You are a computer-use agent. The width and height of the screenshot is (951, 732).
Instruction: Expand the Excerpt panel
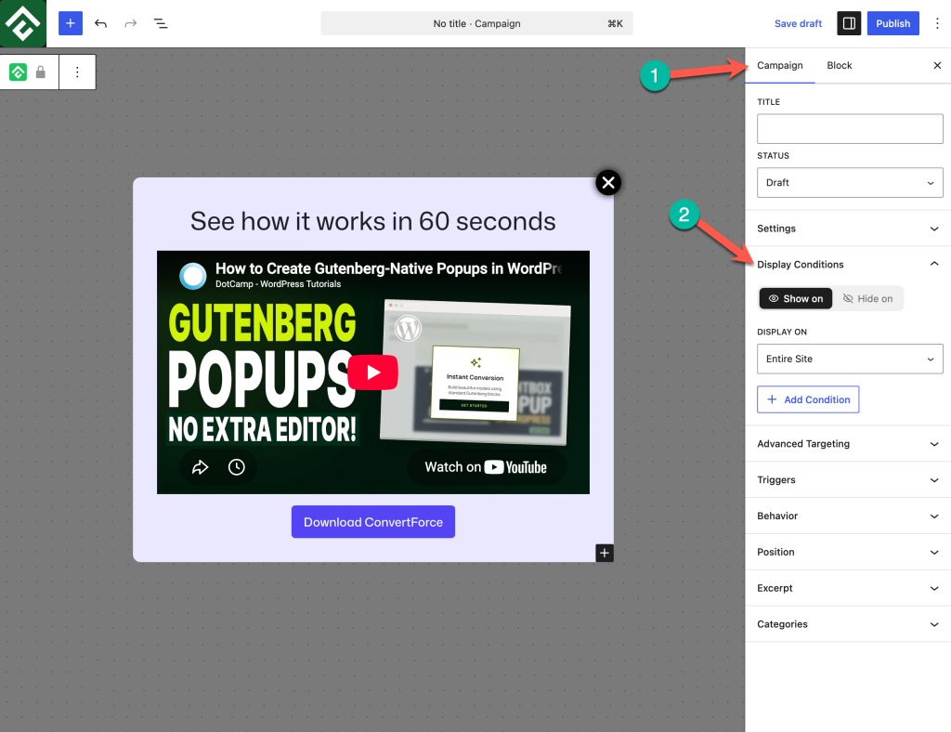tap(848, 588)
